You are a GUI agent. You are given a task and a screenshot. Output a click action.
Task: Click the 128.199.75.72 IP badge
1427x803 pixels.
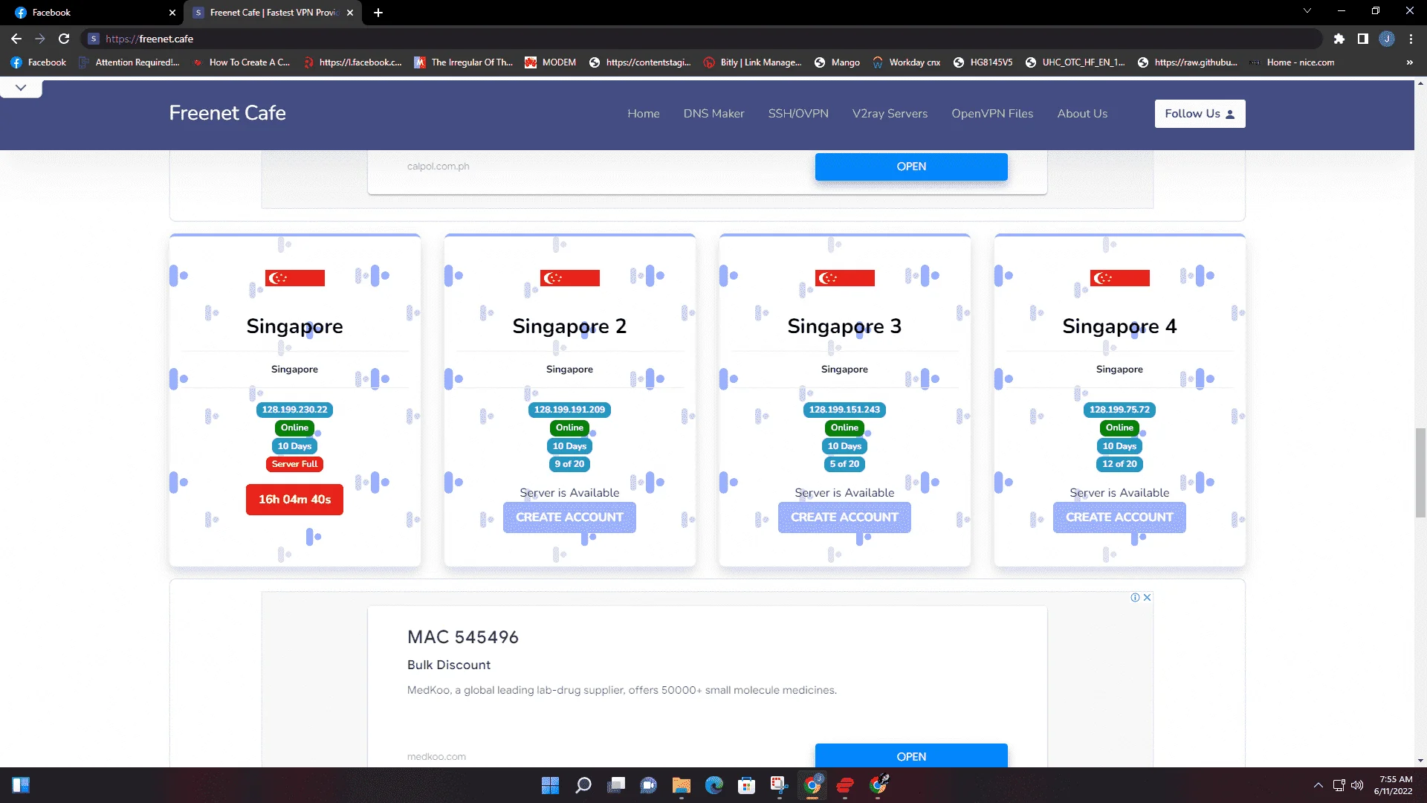(1119, 410)
